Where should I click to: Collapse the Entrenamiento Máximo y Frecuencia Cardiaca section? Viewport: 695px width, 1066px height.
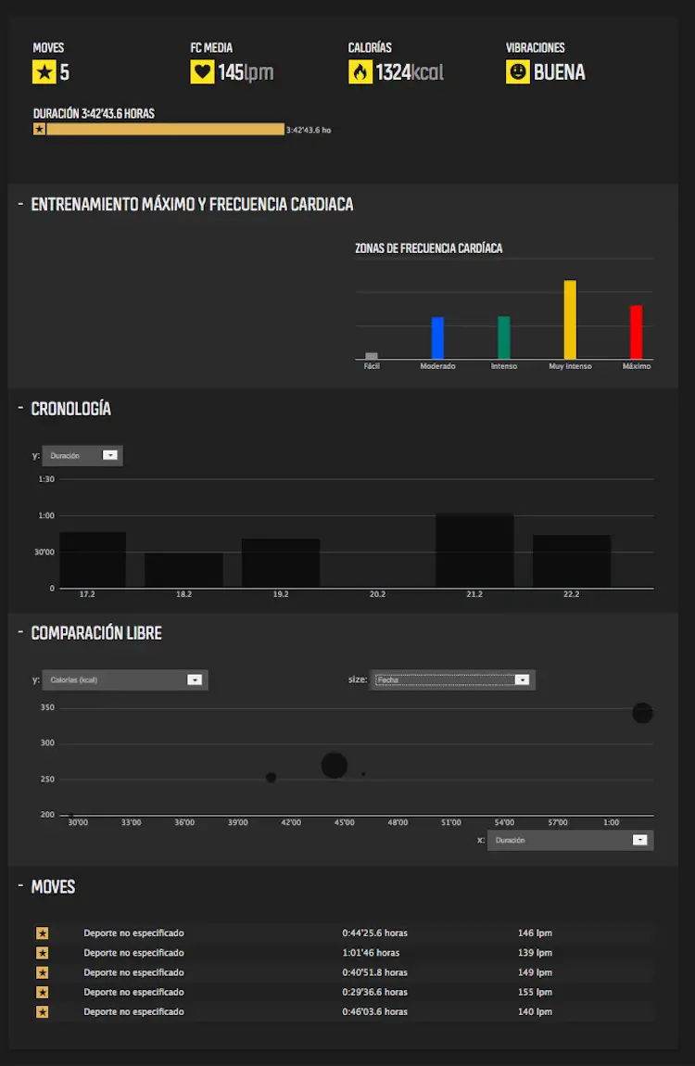[20, 204]
